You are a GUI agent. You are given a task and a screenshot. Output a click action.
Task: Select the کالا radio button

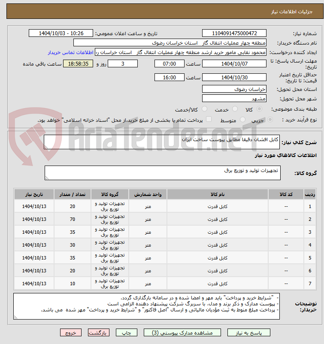[259, 109]
